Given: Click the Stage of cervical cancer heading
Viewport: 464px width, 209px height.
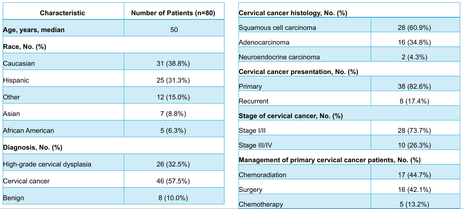Looking at the screenshot, I should pyautogui.click(x=291, y=116).
